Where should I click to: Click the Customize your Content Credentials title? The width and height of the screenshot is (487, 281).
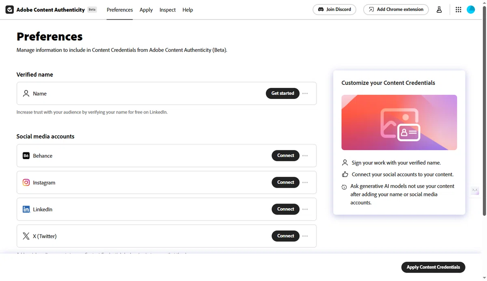click(388, 83)
